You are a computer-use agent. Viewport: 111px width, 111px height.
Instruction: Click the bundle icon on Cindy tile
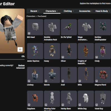97,57
